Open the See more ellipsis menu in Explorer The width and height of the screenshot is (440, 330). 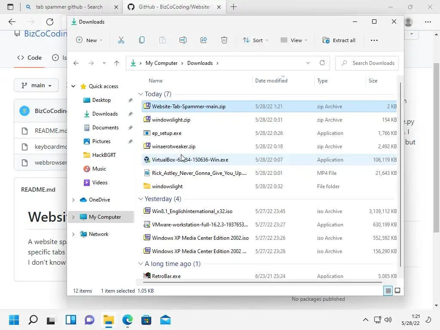(374, 40)
